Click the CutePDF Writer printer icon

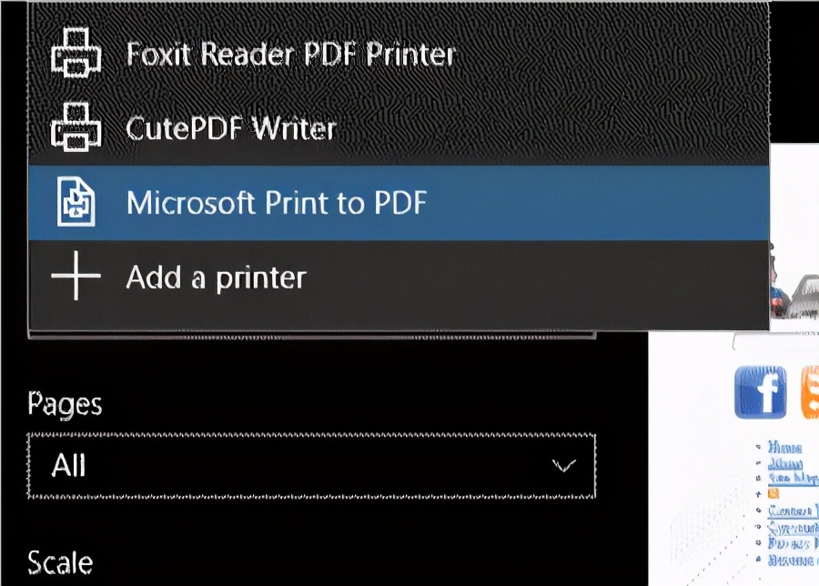(76, 126)
